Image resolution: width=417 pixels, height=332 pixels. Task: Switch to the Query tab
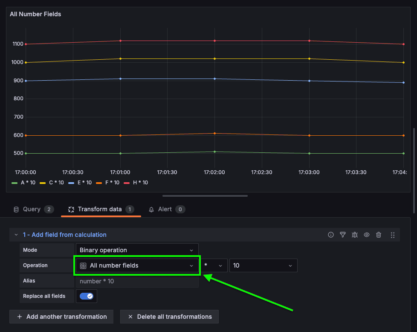pyautogui.click(x=34, y=210)
